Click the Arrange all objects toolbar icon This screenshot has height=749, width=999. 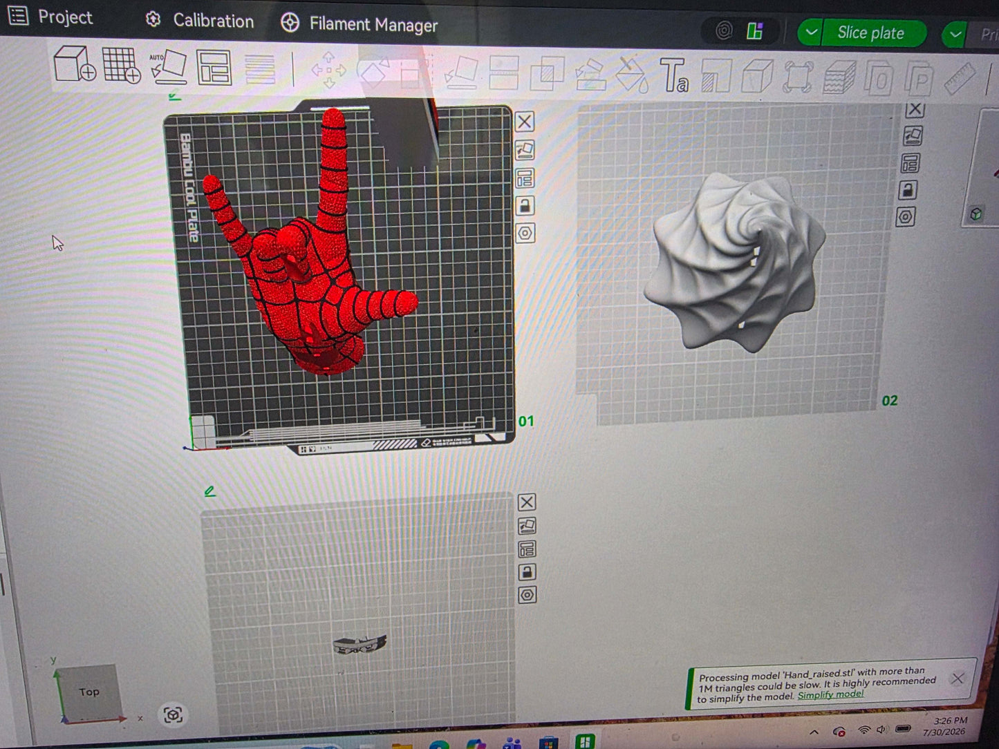pyautogui.click(x=214, y=68)
